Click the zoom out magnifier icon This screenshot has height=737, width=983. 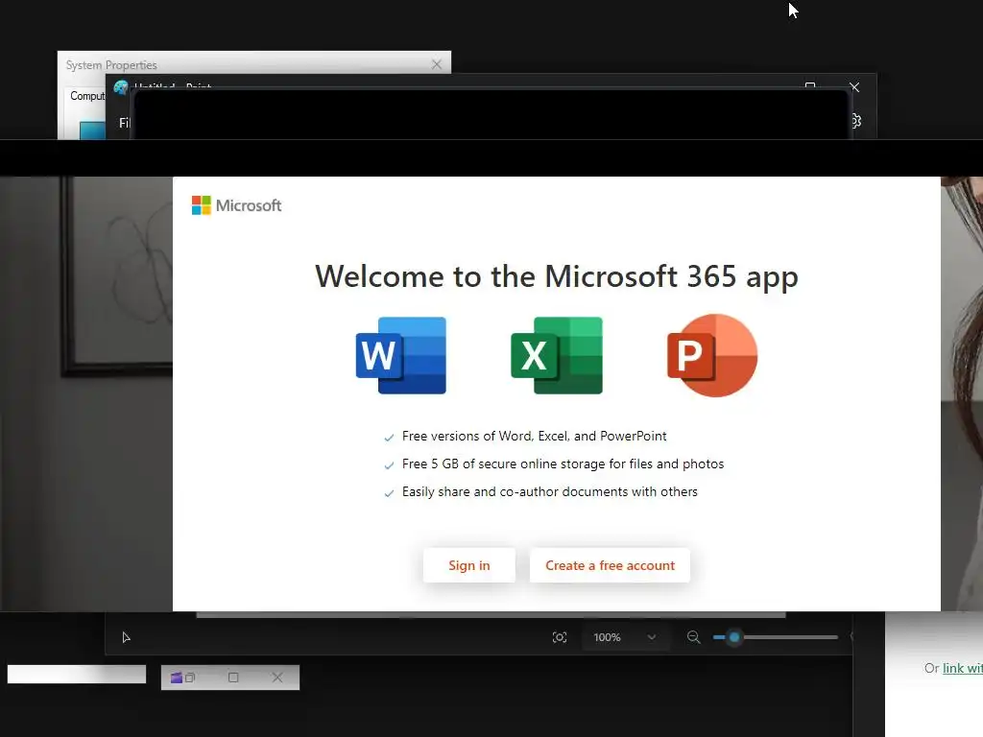coord(693,637)
